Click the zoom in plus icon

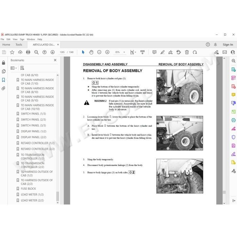click(107, 52)
